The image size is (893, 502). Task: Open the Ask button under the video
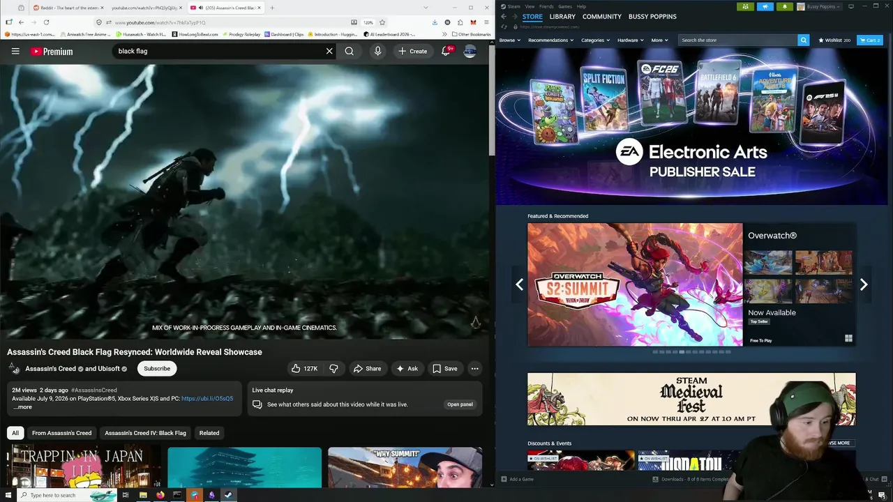tap(407, 368)
